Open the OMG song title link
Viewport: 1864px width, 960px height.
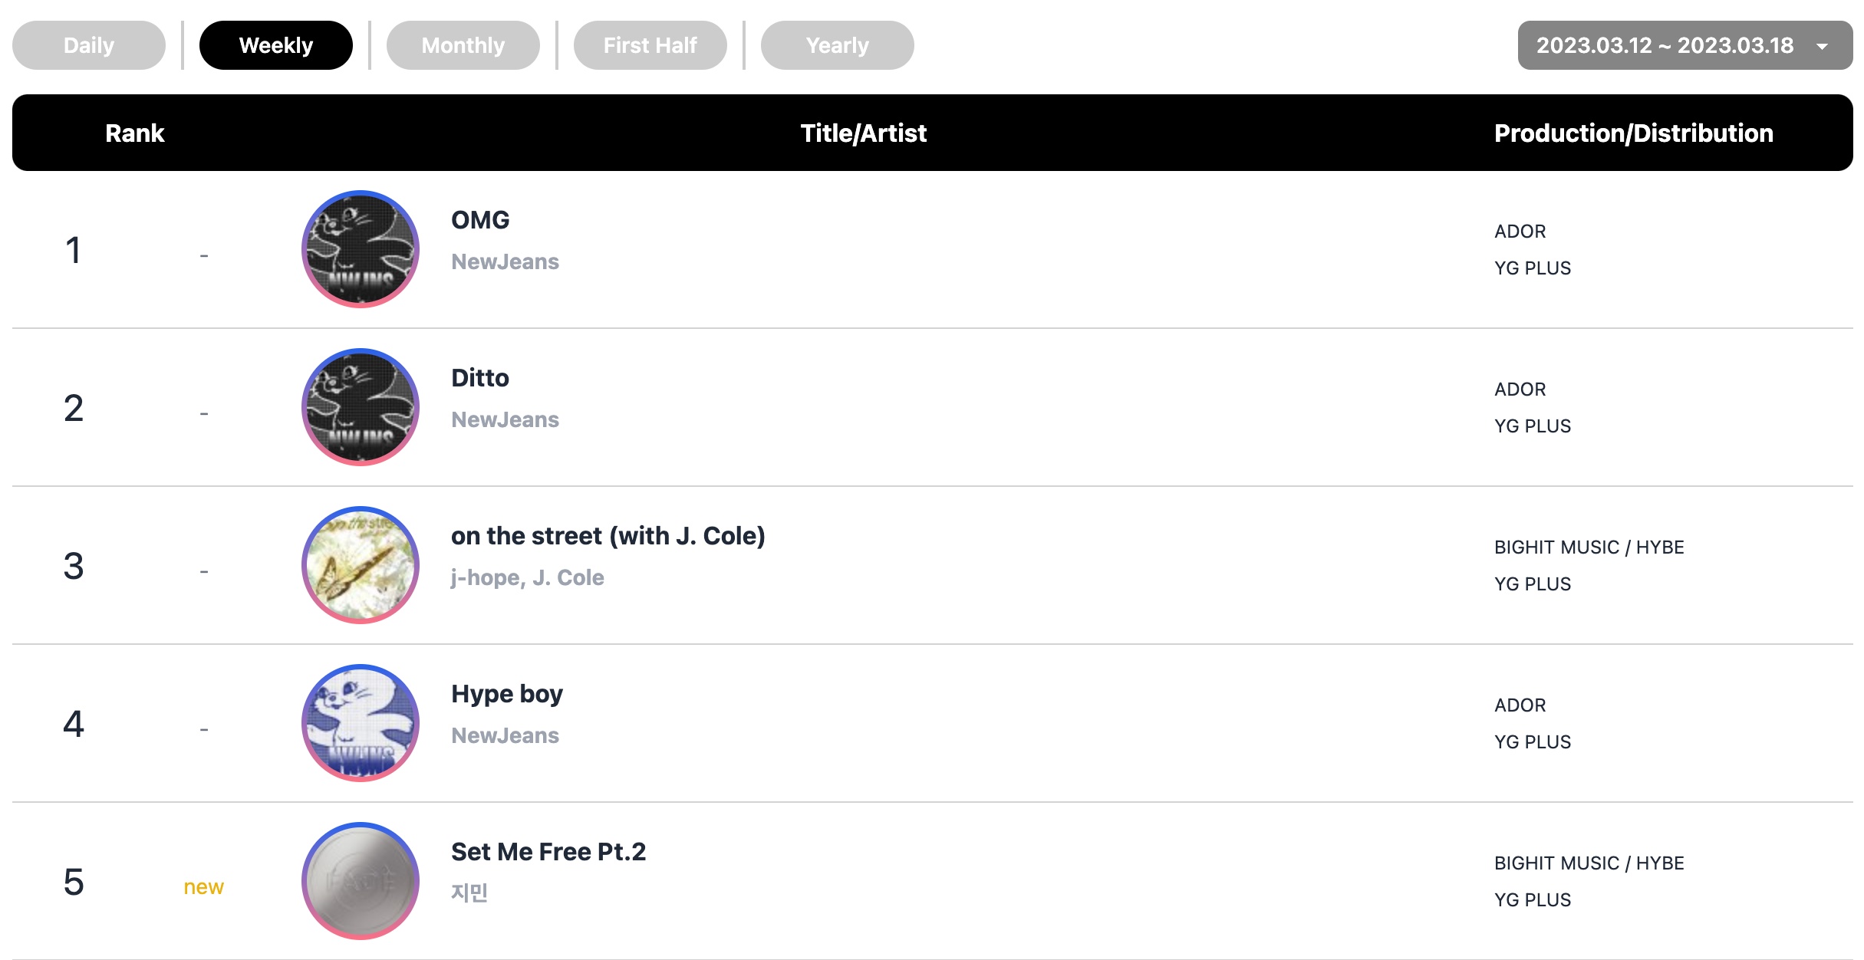(x=480, y=220)
